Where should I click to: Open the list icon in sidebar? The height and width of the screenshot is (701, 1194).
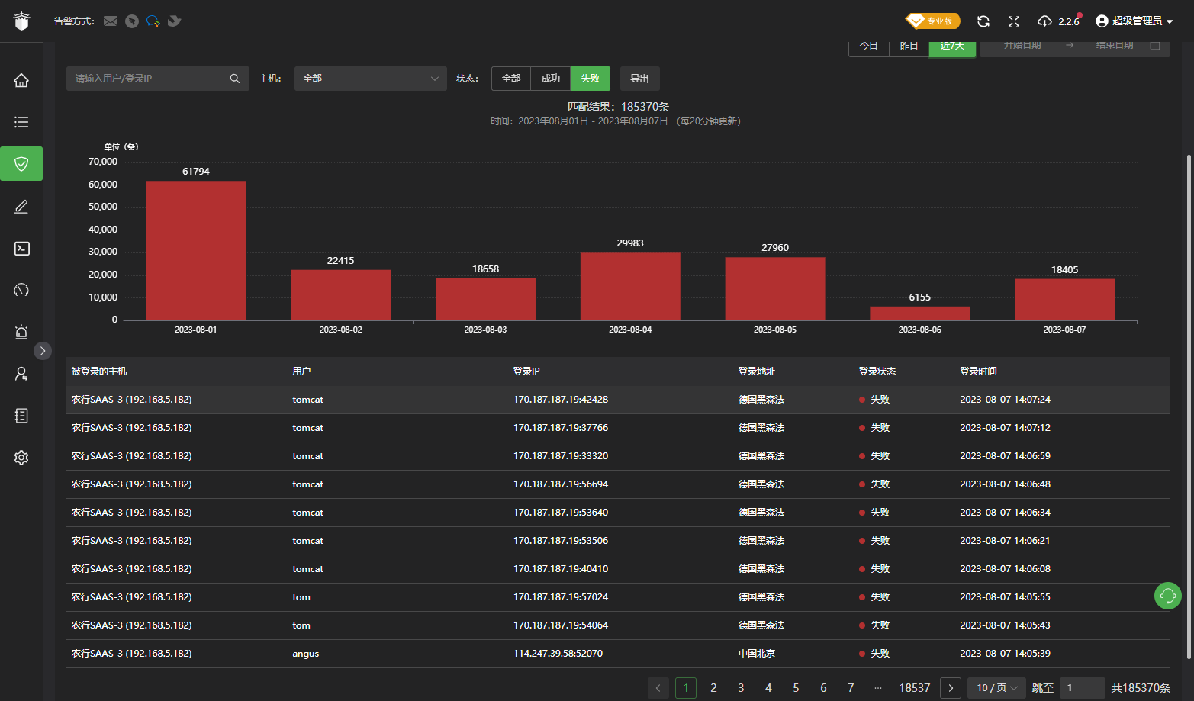pos(21,122)
